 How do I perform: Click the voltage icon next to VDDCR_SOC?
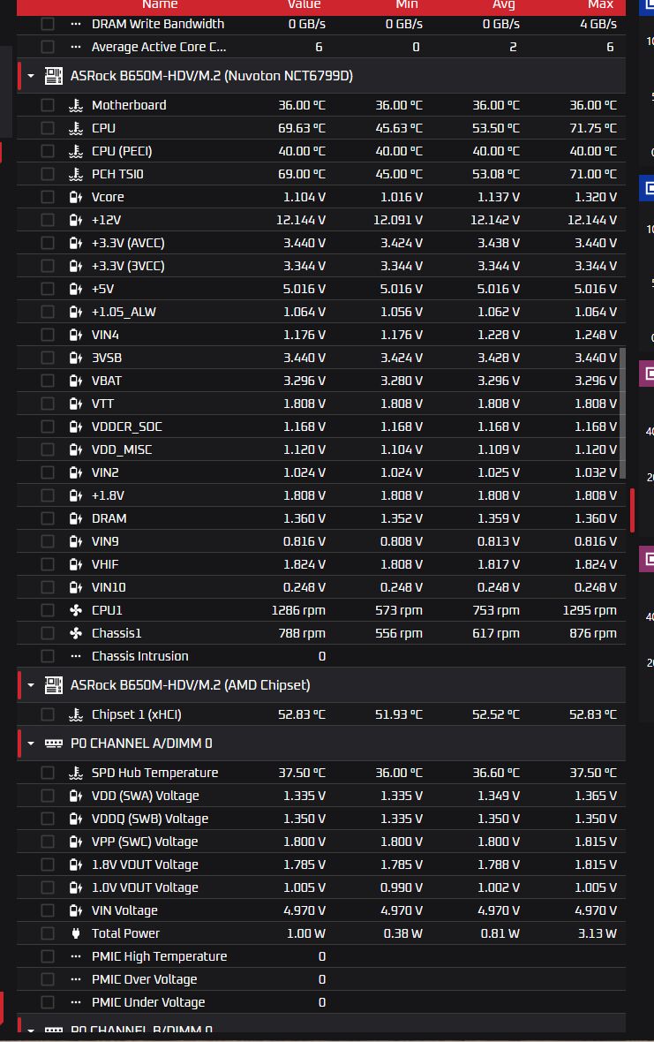[76, 427]
